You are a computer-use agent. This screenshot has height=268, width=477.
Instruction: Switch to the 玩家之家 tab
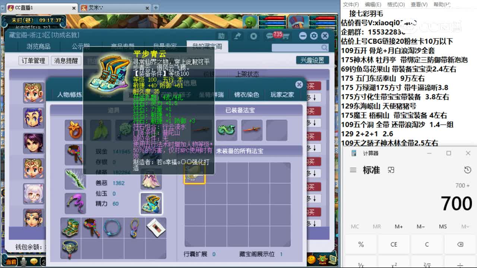click(x=282, y=95)
